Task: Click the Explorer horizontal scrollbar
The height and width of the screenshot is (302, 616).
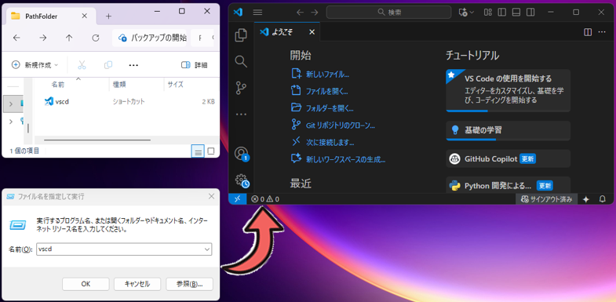Action: tap(97, 140)
